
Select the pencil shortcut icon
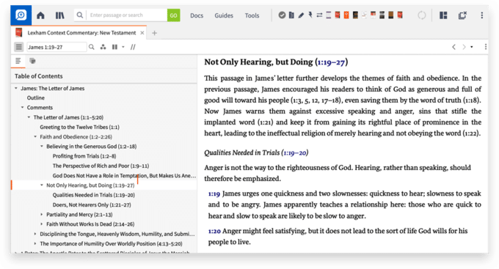pos(301,15)
